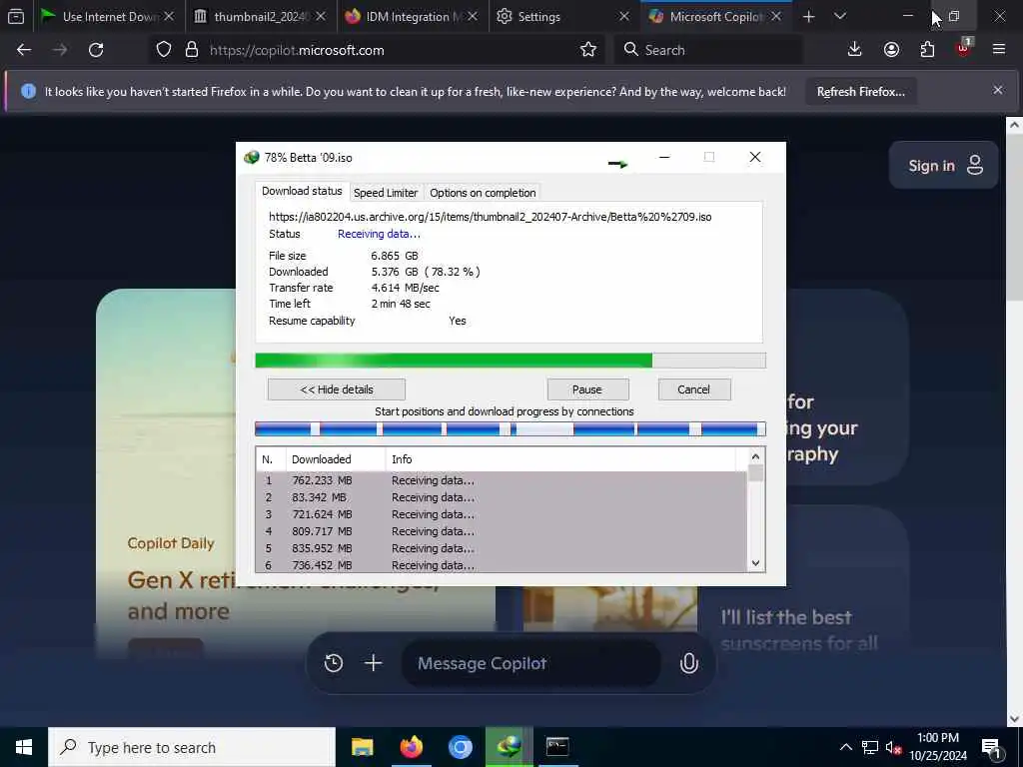Open the blue browser taskbar icon
This screenshot has width=1023, height=767.
coord(460,747)
